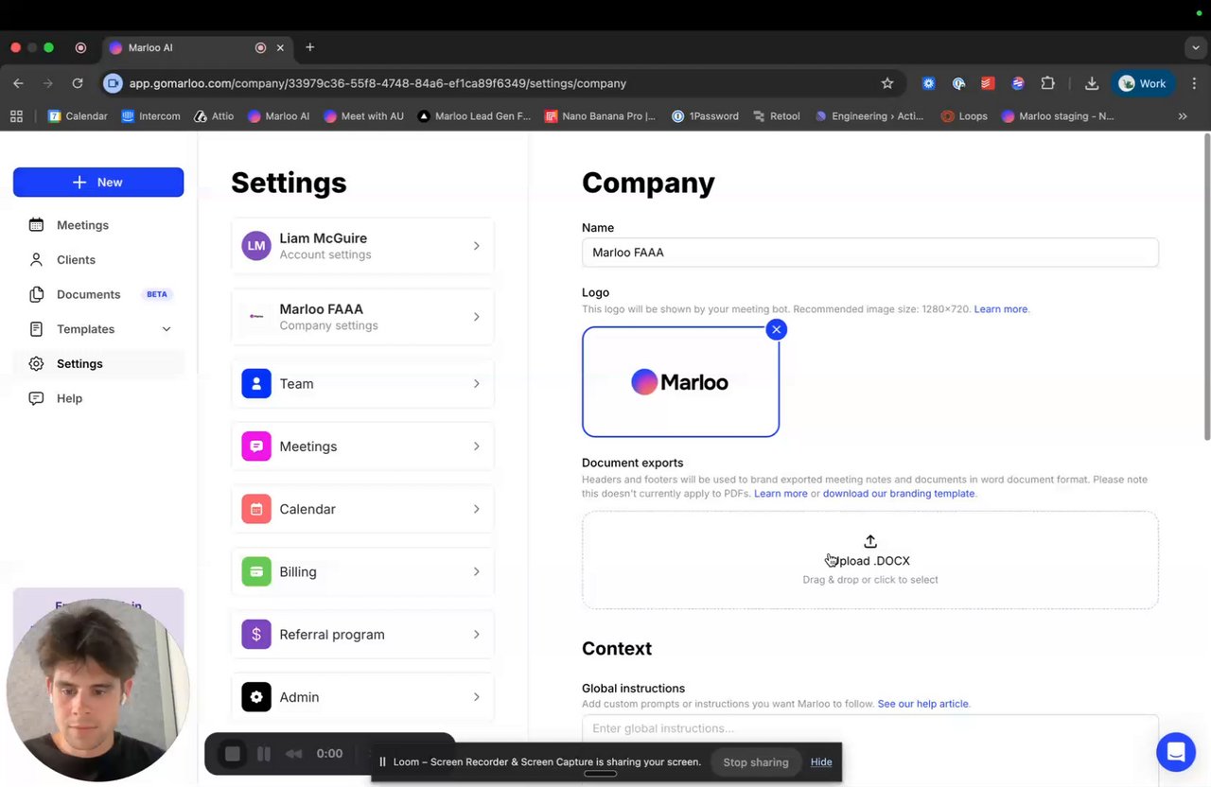Image resolution: width=1211 pixels, height=787 pixels.
Task: Click the chevron on the Billing row
Action: pyautogui.click(x=476, y=571)
